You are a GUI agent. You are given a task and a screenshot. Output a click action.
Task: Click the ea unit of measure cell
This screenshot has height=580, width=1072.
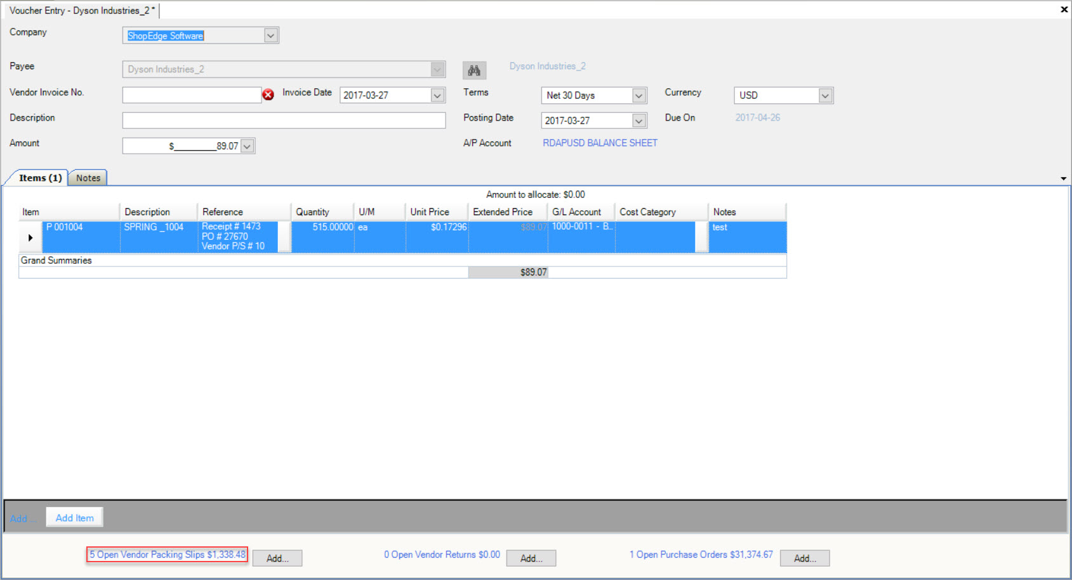[x=380, y=237]
